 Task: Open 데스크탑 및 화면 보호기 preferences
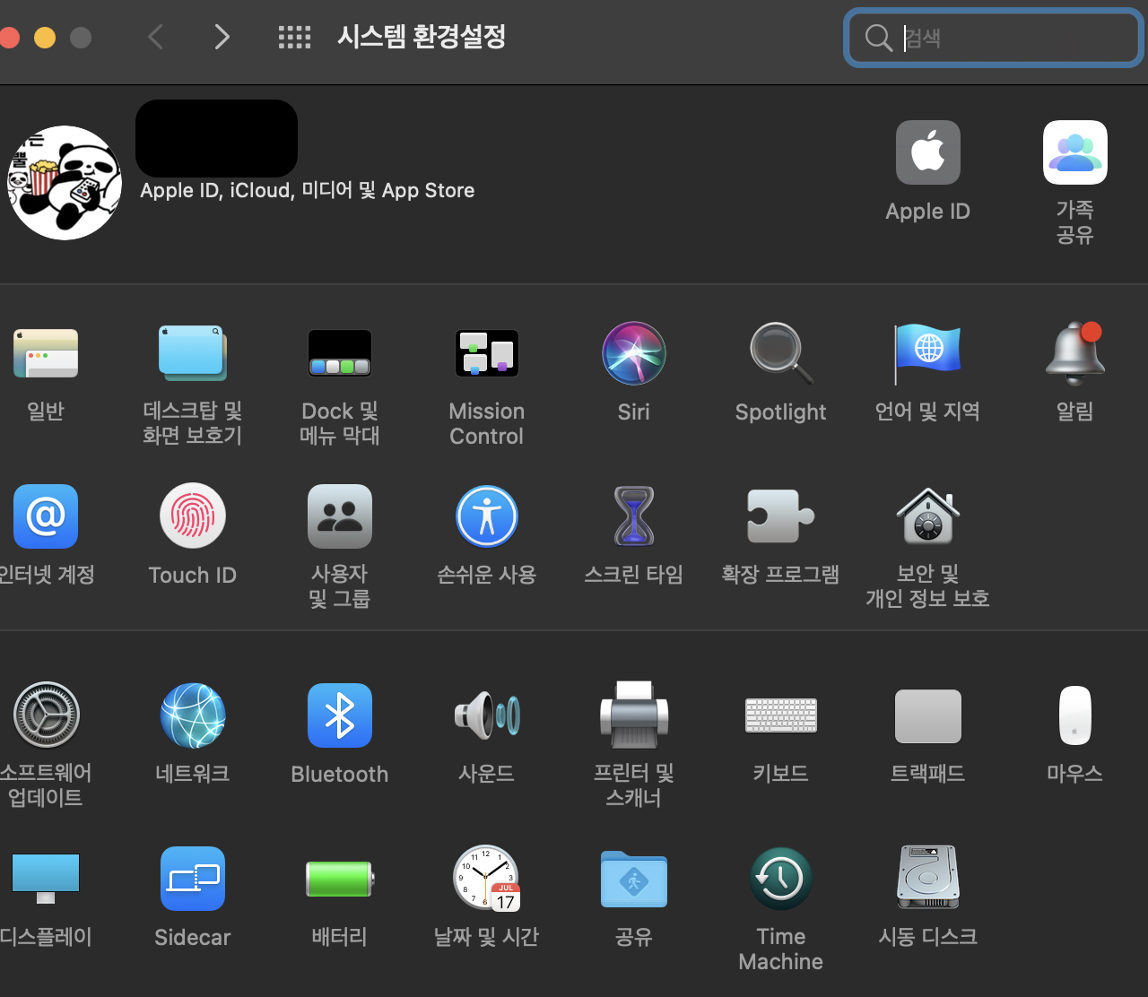coord(193,352)
